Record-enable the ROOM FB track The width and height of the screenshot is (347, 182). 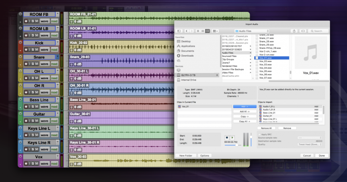point(26,21)
